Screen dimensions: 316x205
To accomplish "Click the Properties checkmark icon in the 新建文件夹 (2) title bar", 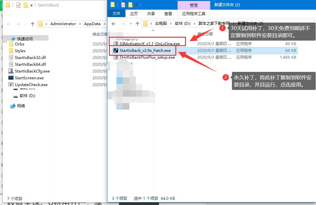I will tap(123, 5).
